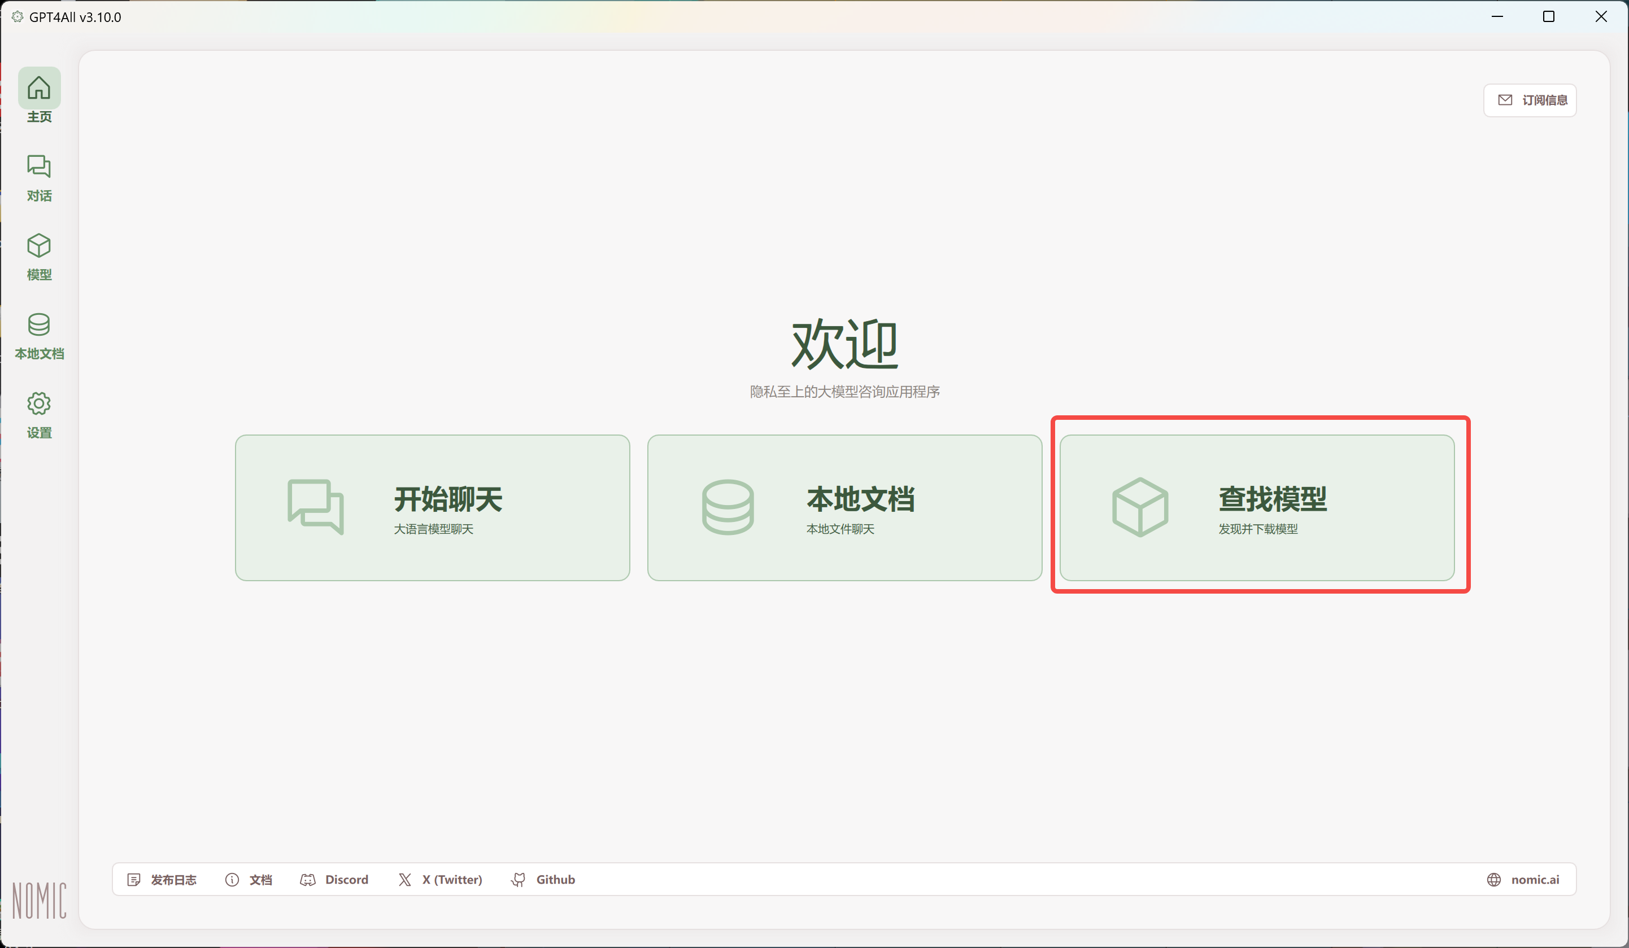Open the 模型 models cube icon
Image resolution: width=1629 pixels, height=948 pixels.
point(39,245)
